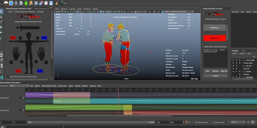The width and height of the screenshot is (257, 128).
Task: Click the export arrow shelf icon
Action: 36,3
